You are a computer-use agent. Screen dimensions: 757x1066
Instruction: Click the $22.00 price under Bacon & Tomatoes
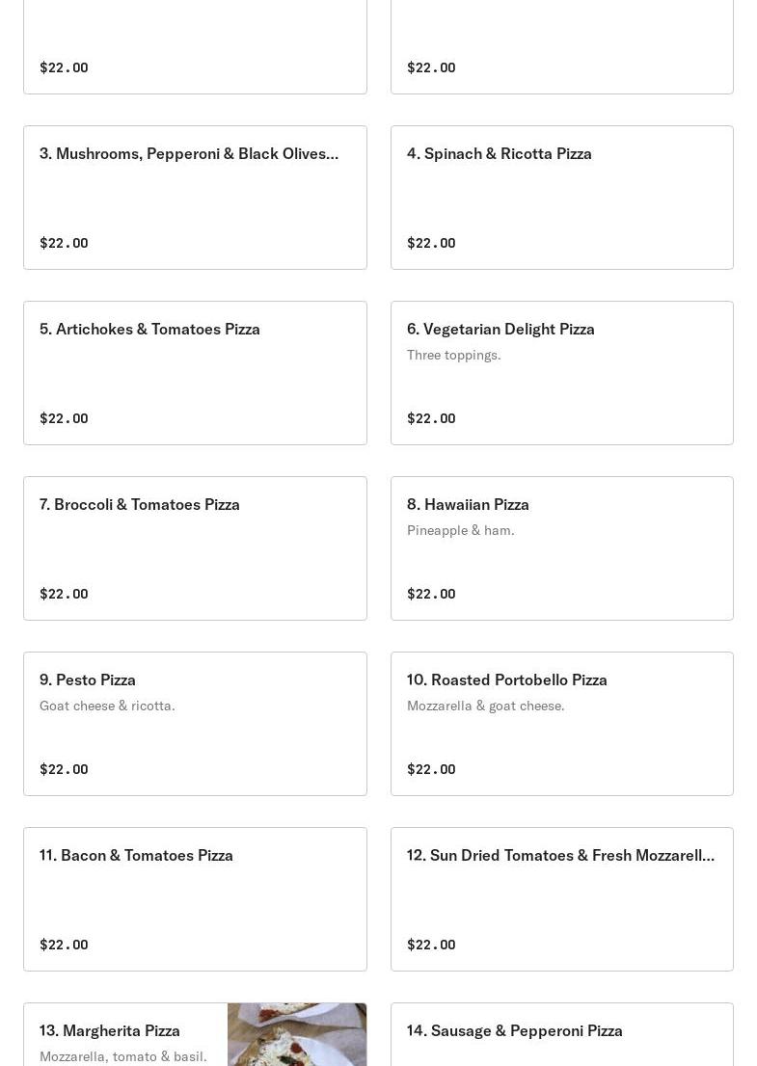64,945
